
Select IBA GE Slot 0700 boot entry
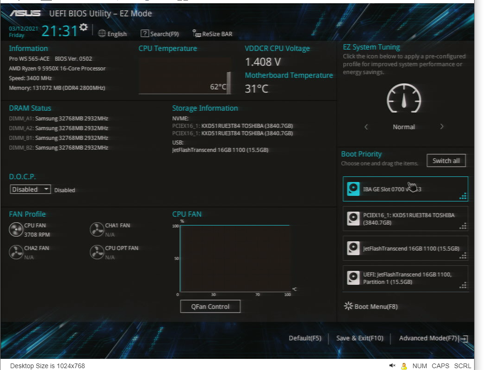pyautogui.click(x=405, y=189)
